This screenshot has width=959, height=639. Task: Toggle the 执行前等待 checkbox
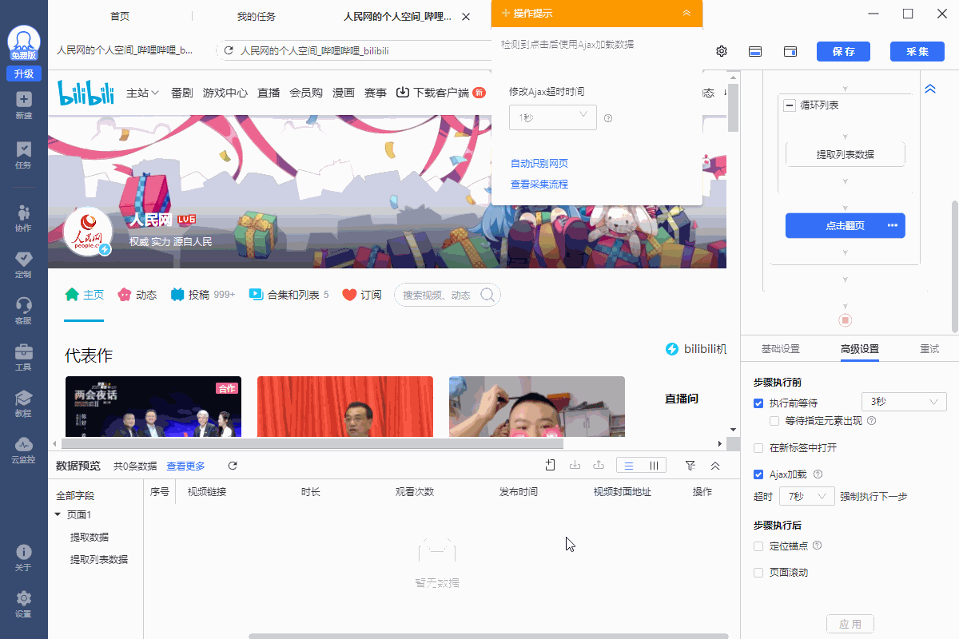point(758,403)
